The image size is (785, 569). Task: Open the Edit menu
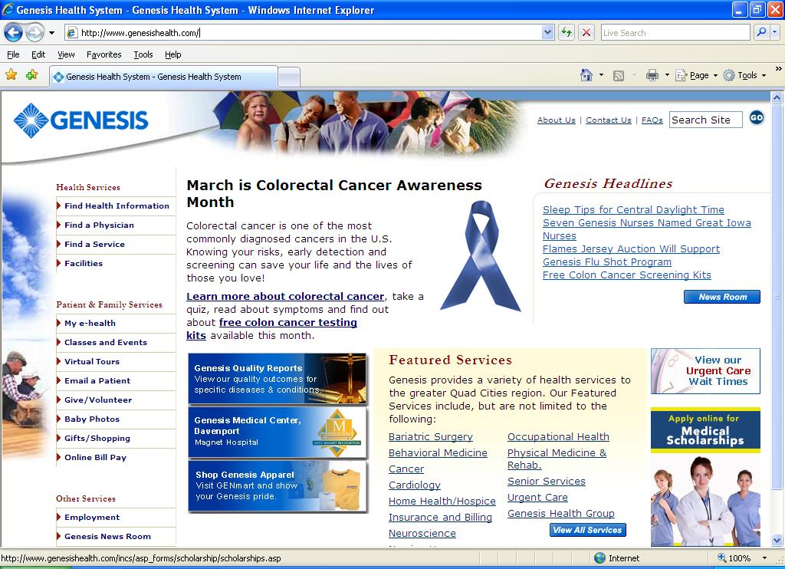click(38, 54)
